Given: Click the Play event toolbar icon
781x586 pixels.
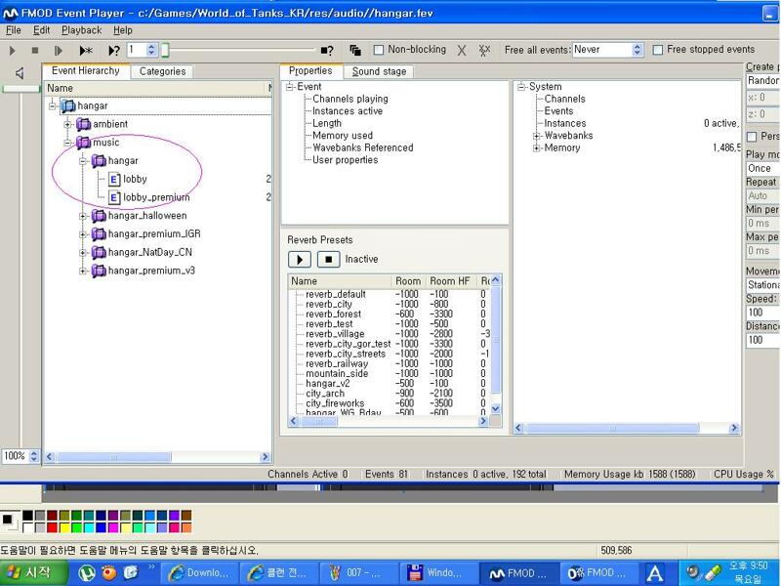Looking at the screenshot, I should pos(13,51).
